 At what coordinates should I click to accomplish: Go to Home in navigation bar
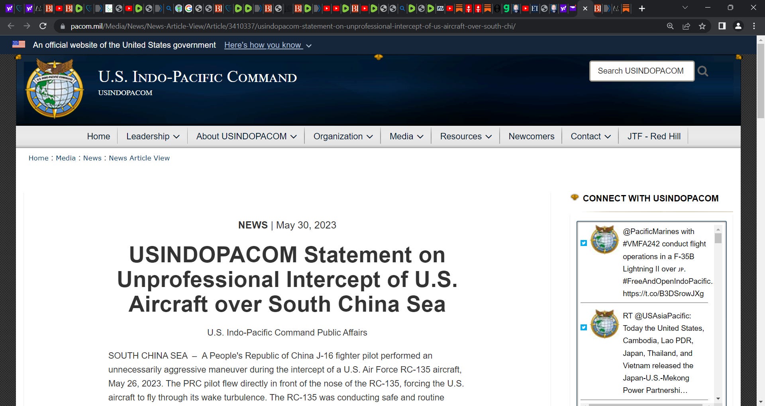pyautogui.click(x=98, y=137)
